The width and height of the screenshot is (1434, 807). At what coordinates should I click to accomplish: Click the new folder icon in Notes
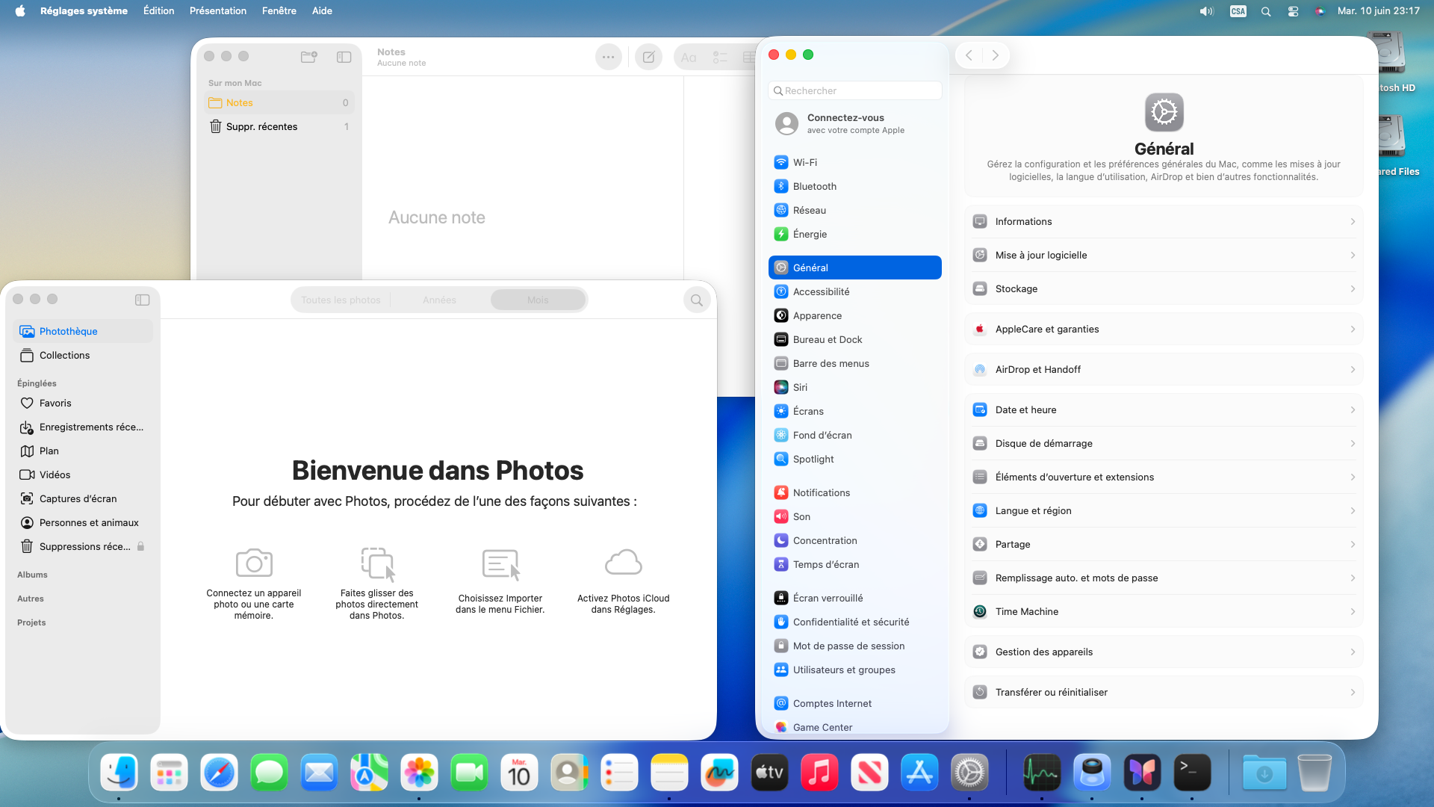[x=308, y=57]
